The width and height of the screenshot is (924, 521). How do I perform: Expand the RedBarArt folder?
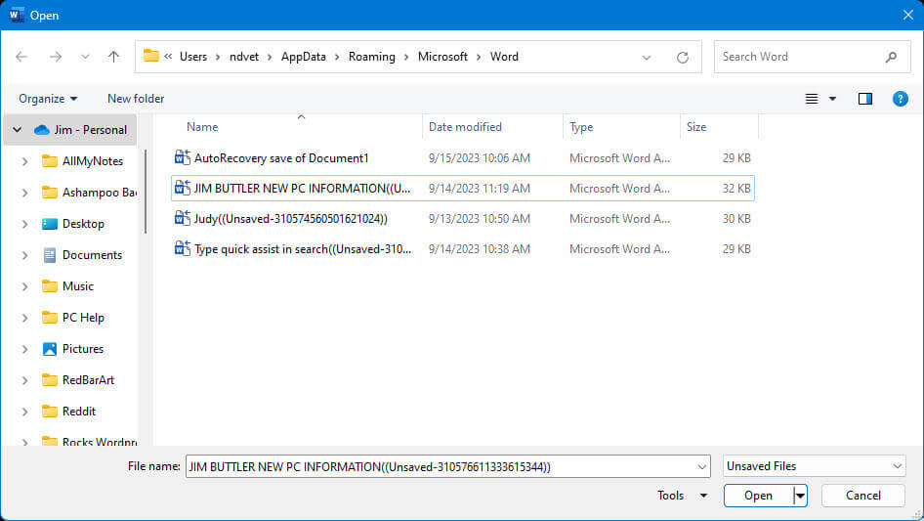[x=24, y=380]
